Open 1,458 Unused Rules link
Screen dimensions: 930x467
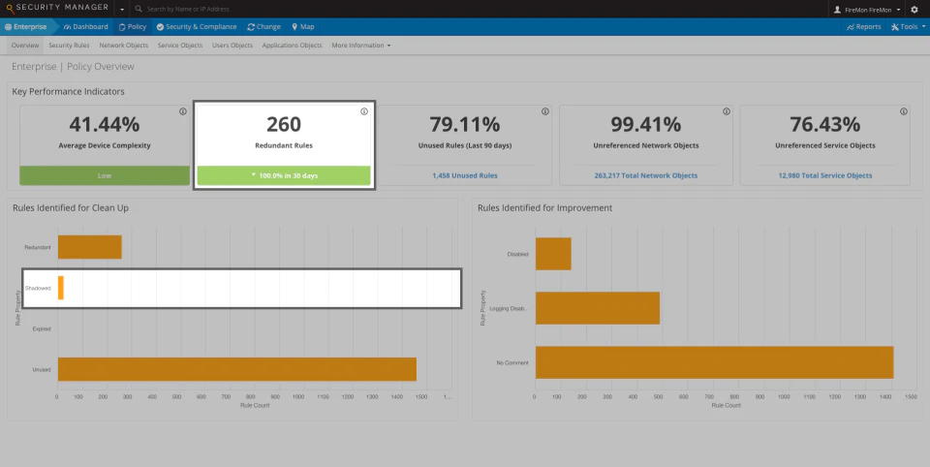coord(465,175)
